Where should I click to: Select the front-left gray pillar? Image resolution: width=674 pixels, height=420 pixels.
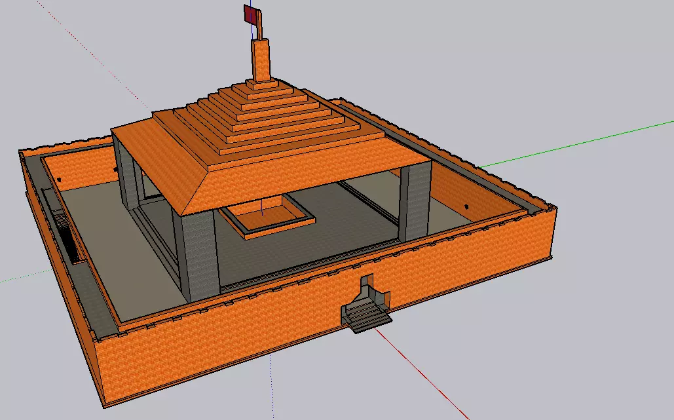196,254
